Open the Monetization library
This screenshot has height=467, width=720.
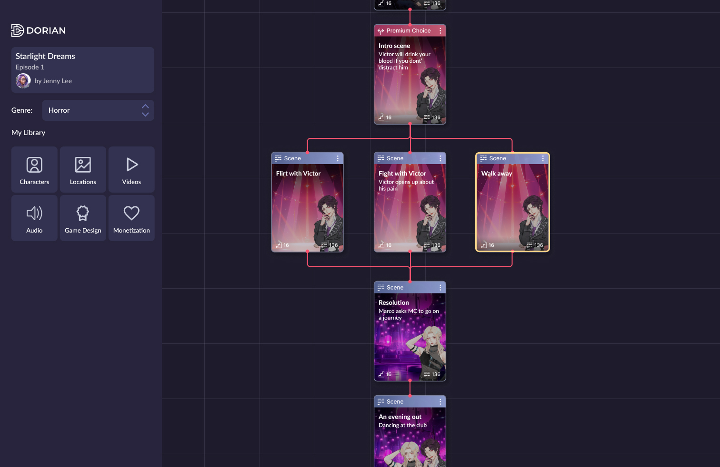[131, 218]
